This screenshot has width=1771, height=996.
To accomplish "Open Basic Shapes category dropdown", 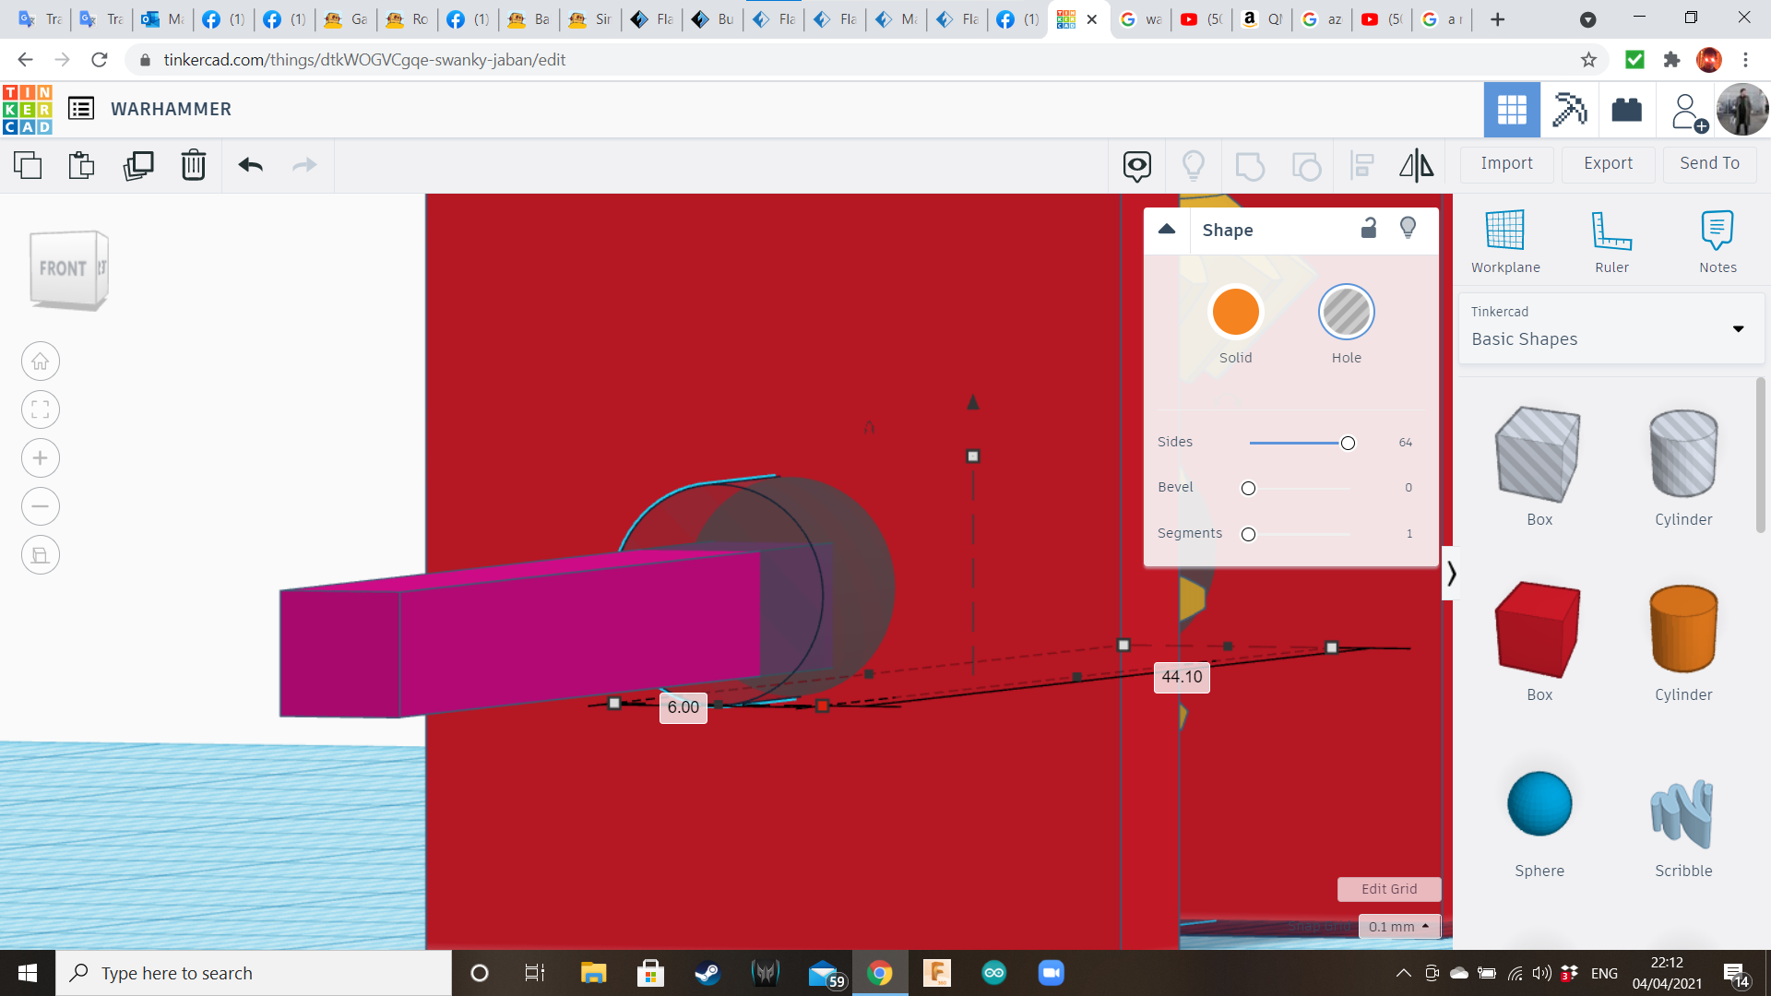I will click(x=1738, y=328).
